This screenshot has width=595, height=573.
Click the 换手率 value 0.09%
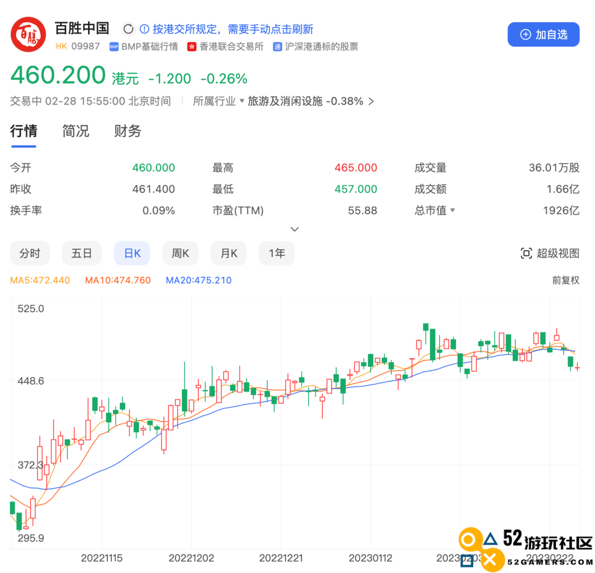(x=159, y=210)
